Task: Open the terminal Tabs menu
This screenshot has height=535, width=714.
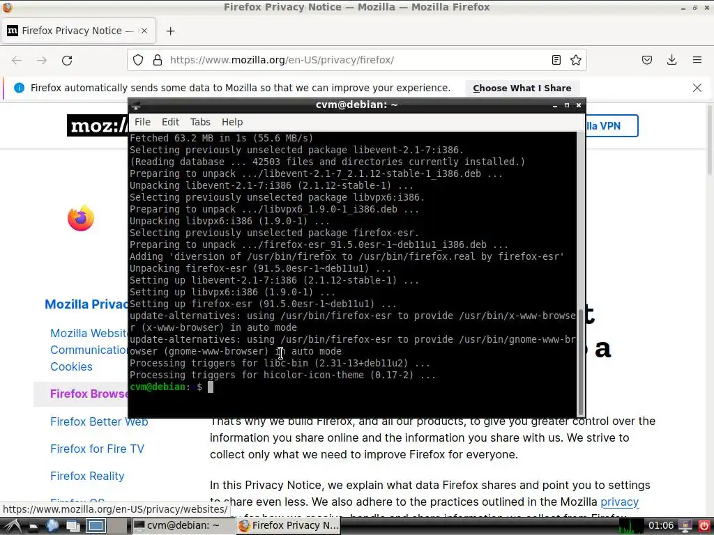Action: 200,122
